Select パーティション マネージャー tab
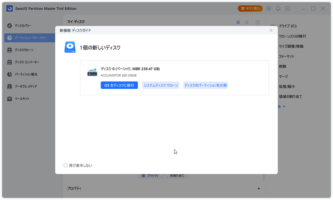The height and width of the screenshot is (200, 333). [30, 38]
